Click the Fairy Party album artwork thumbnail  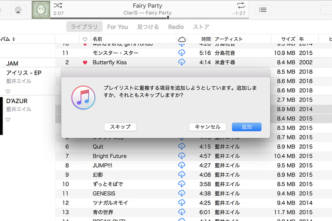point(41,10)
